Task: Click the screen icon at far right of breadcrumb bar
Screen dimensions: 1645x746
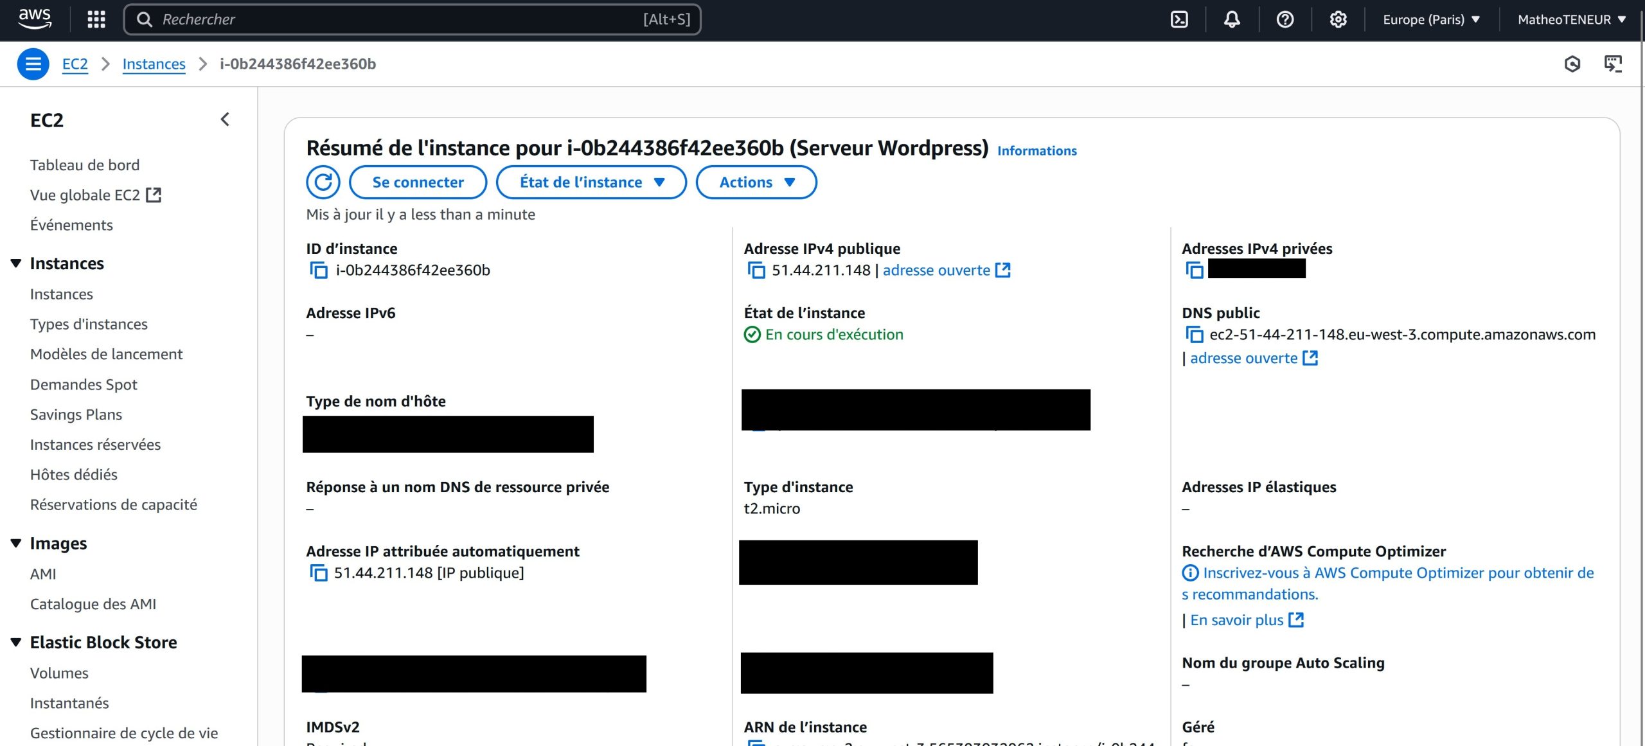Action: click(x=1613, y=64)
